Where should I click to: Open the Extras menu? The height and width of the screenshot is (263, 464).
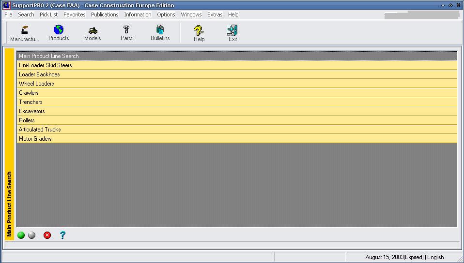click(215, 15)
